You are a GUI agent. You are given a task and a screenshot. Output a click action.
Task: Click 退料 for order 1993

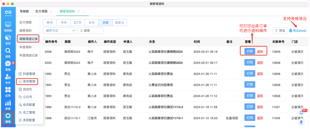[x=260, y=96]
